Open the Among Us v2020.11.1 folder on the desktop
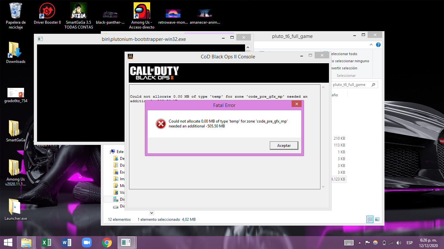444x249 pixels. (x=15, y=172)
